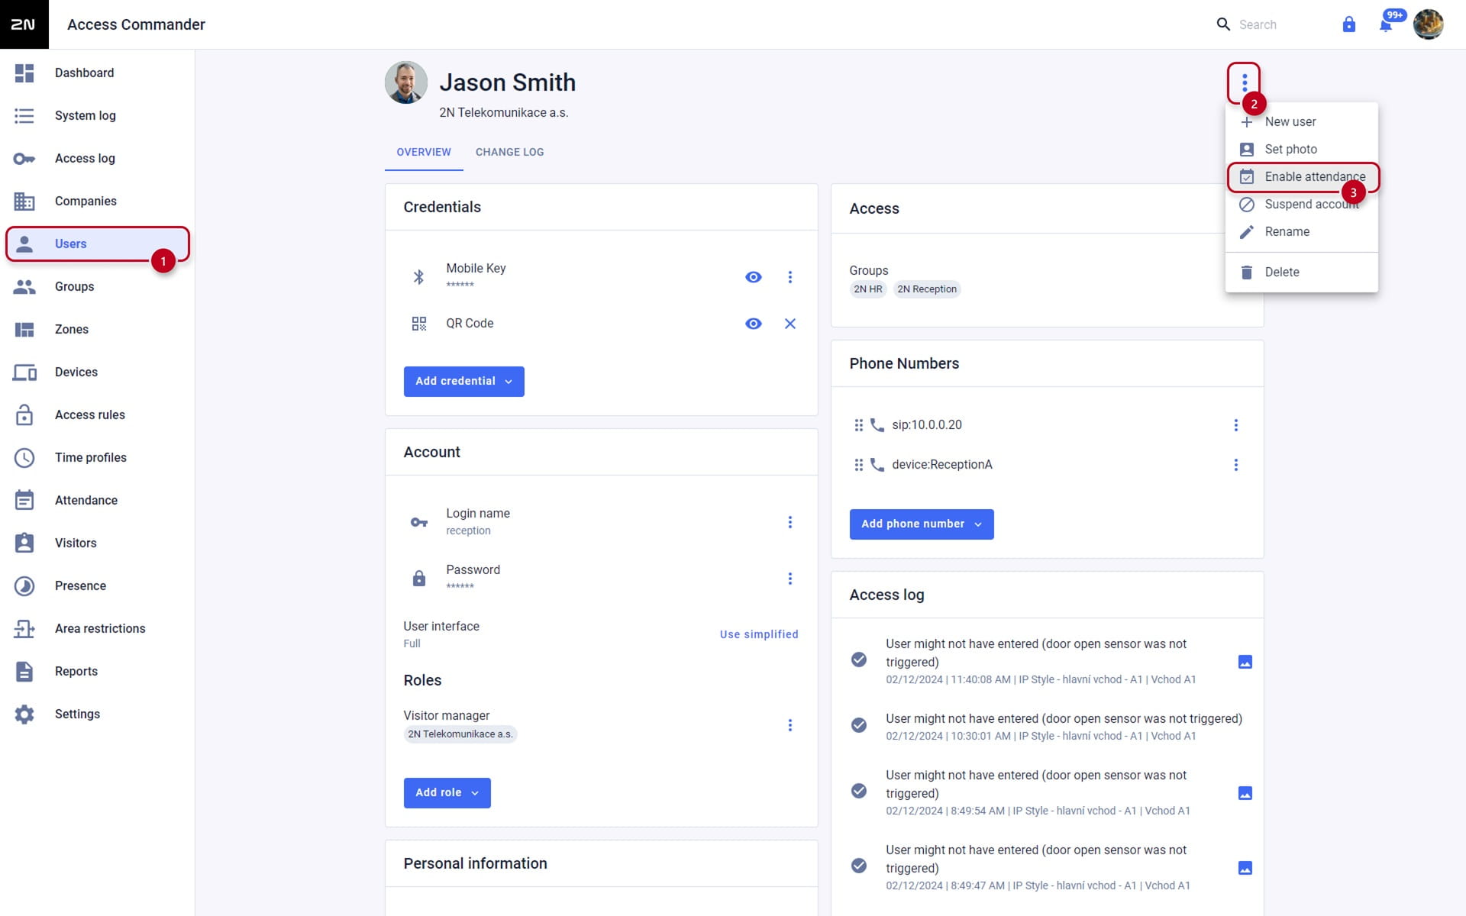Click the Jason Smith heading
This screenshot has width=1466, height=916.
[x=508, y=82]
